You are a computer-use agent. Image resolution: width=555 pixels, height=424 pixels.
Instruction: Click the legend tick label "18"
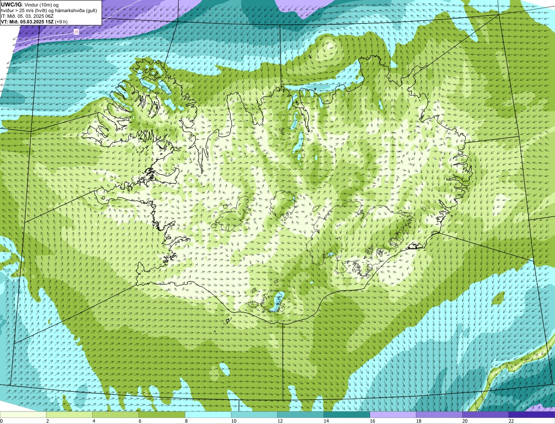coord(418,421)
